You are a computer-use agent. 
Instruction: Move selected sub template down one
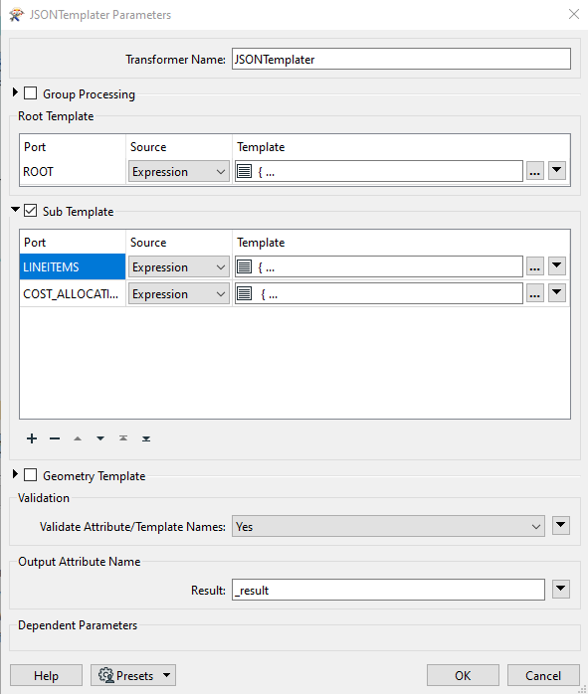point(100,438)
